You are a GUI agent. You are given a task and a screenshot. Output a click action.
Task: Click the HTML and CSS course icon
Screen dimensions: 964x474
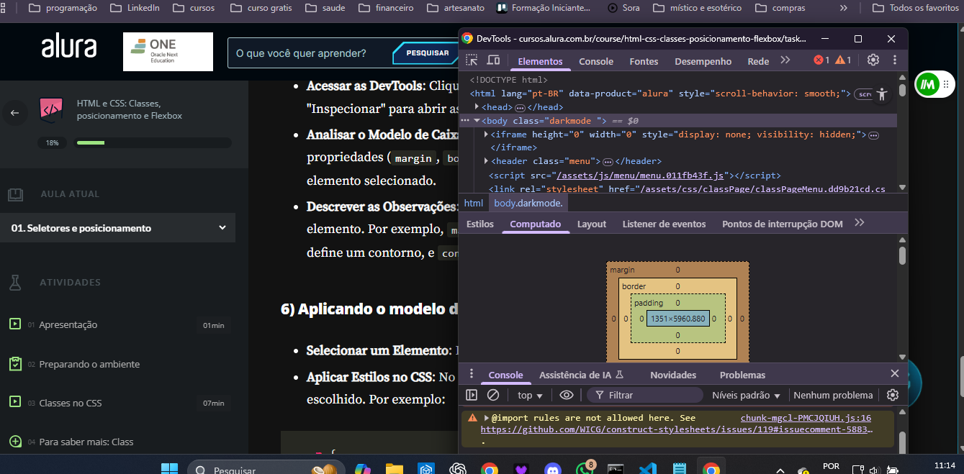(x=50, y=109)
